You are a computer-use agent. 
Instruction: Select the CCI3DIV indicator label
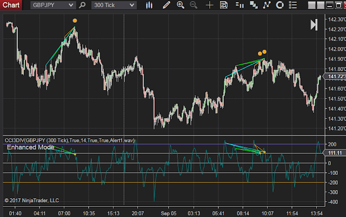(70, 140)
